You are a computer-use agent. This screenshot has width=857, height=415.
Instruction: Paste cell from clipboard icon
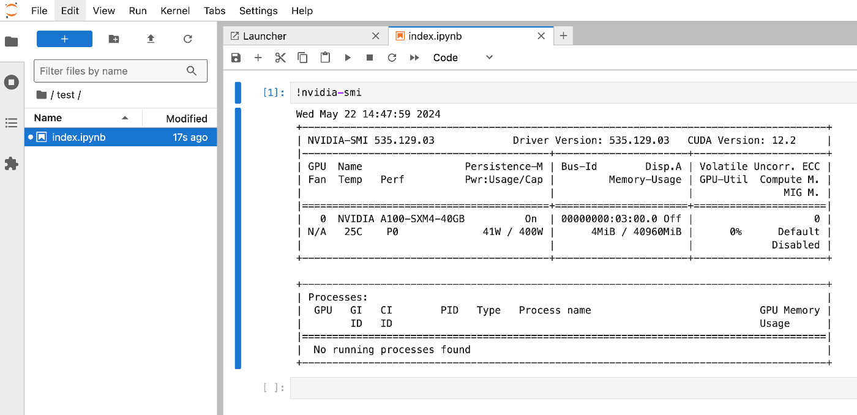click(325, 58)
